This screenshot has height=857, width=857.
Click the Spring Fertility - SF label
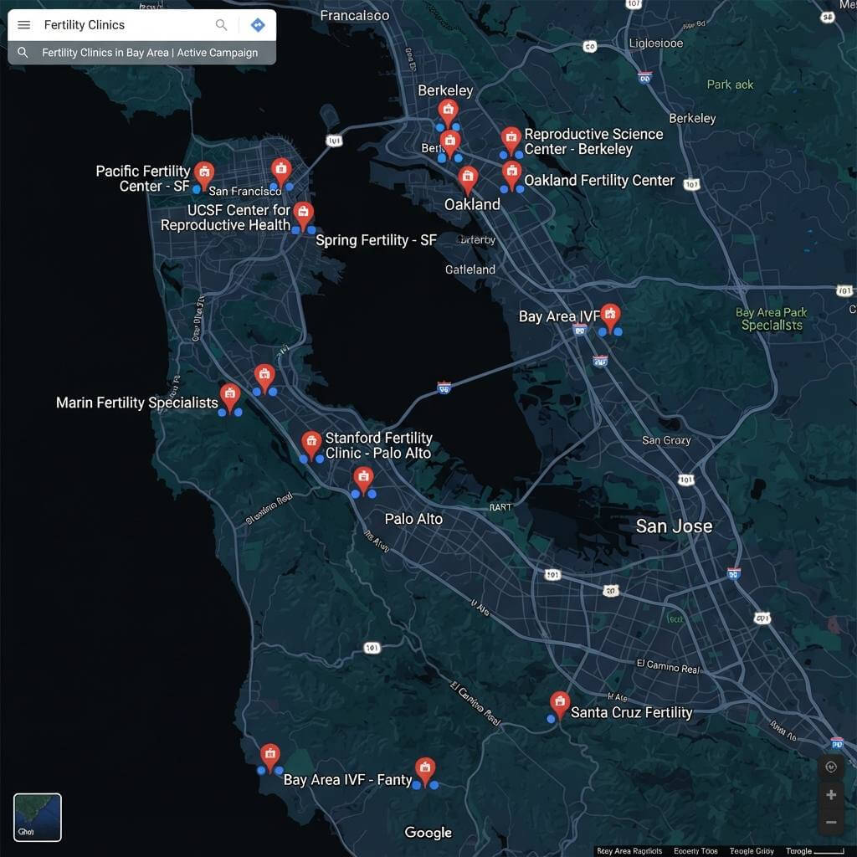(376, 240)
